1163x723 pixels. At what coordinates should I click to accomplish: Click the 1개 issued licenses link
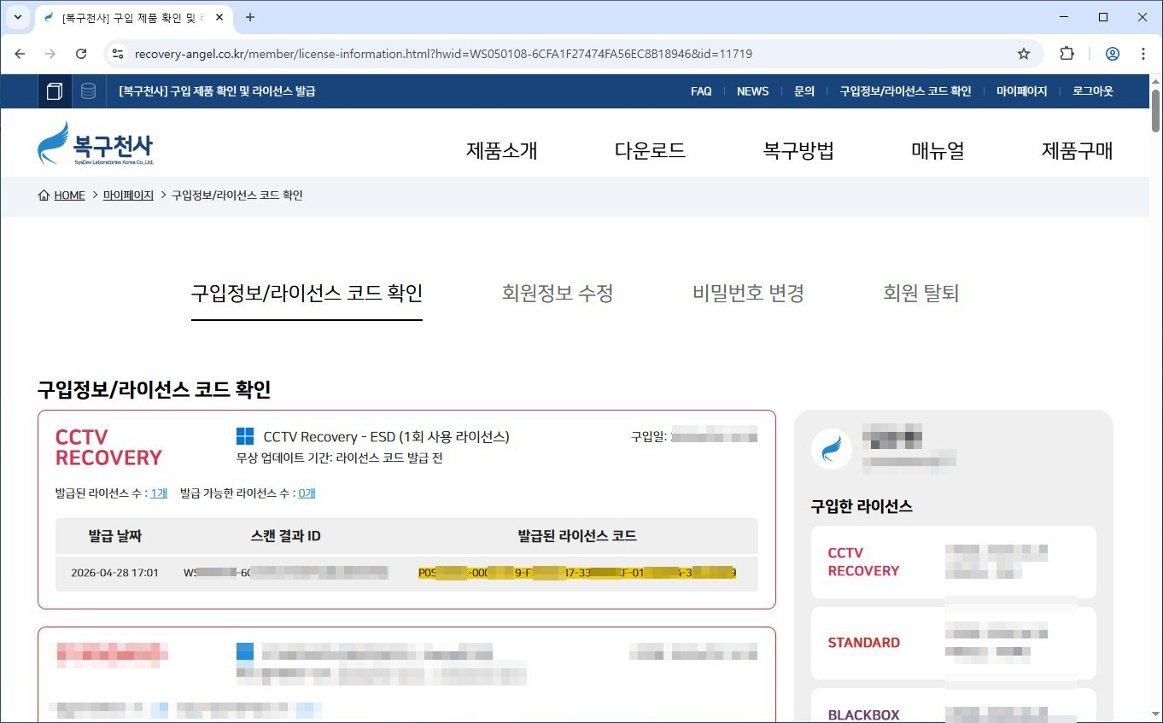pos(159,493)
